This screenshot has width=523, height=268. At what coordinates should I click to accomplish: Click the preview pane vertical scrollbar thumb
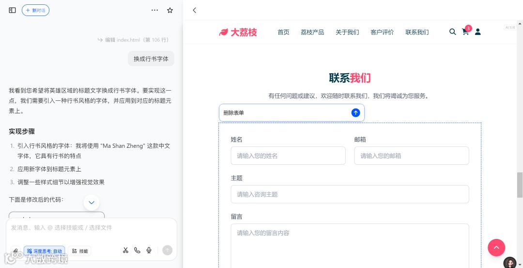(520, 185)
